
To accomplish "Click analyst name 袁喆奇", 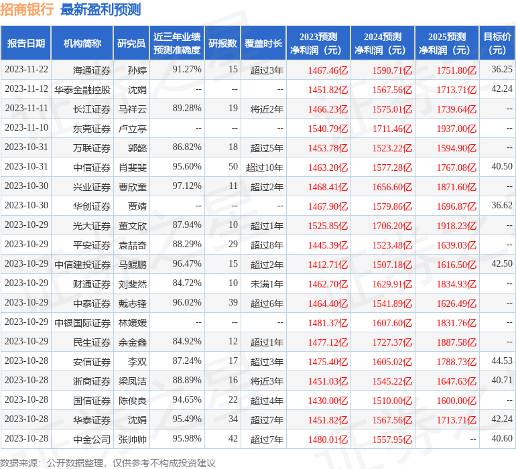I will [x=133, y=245].
